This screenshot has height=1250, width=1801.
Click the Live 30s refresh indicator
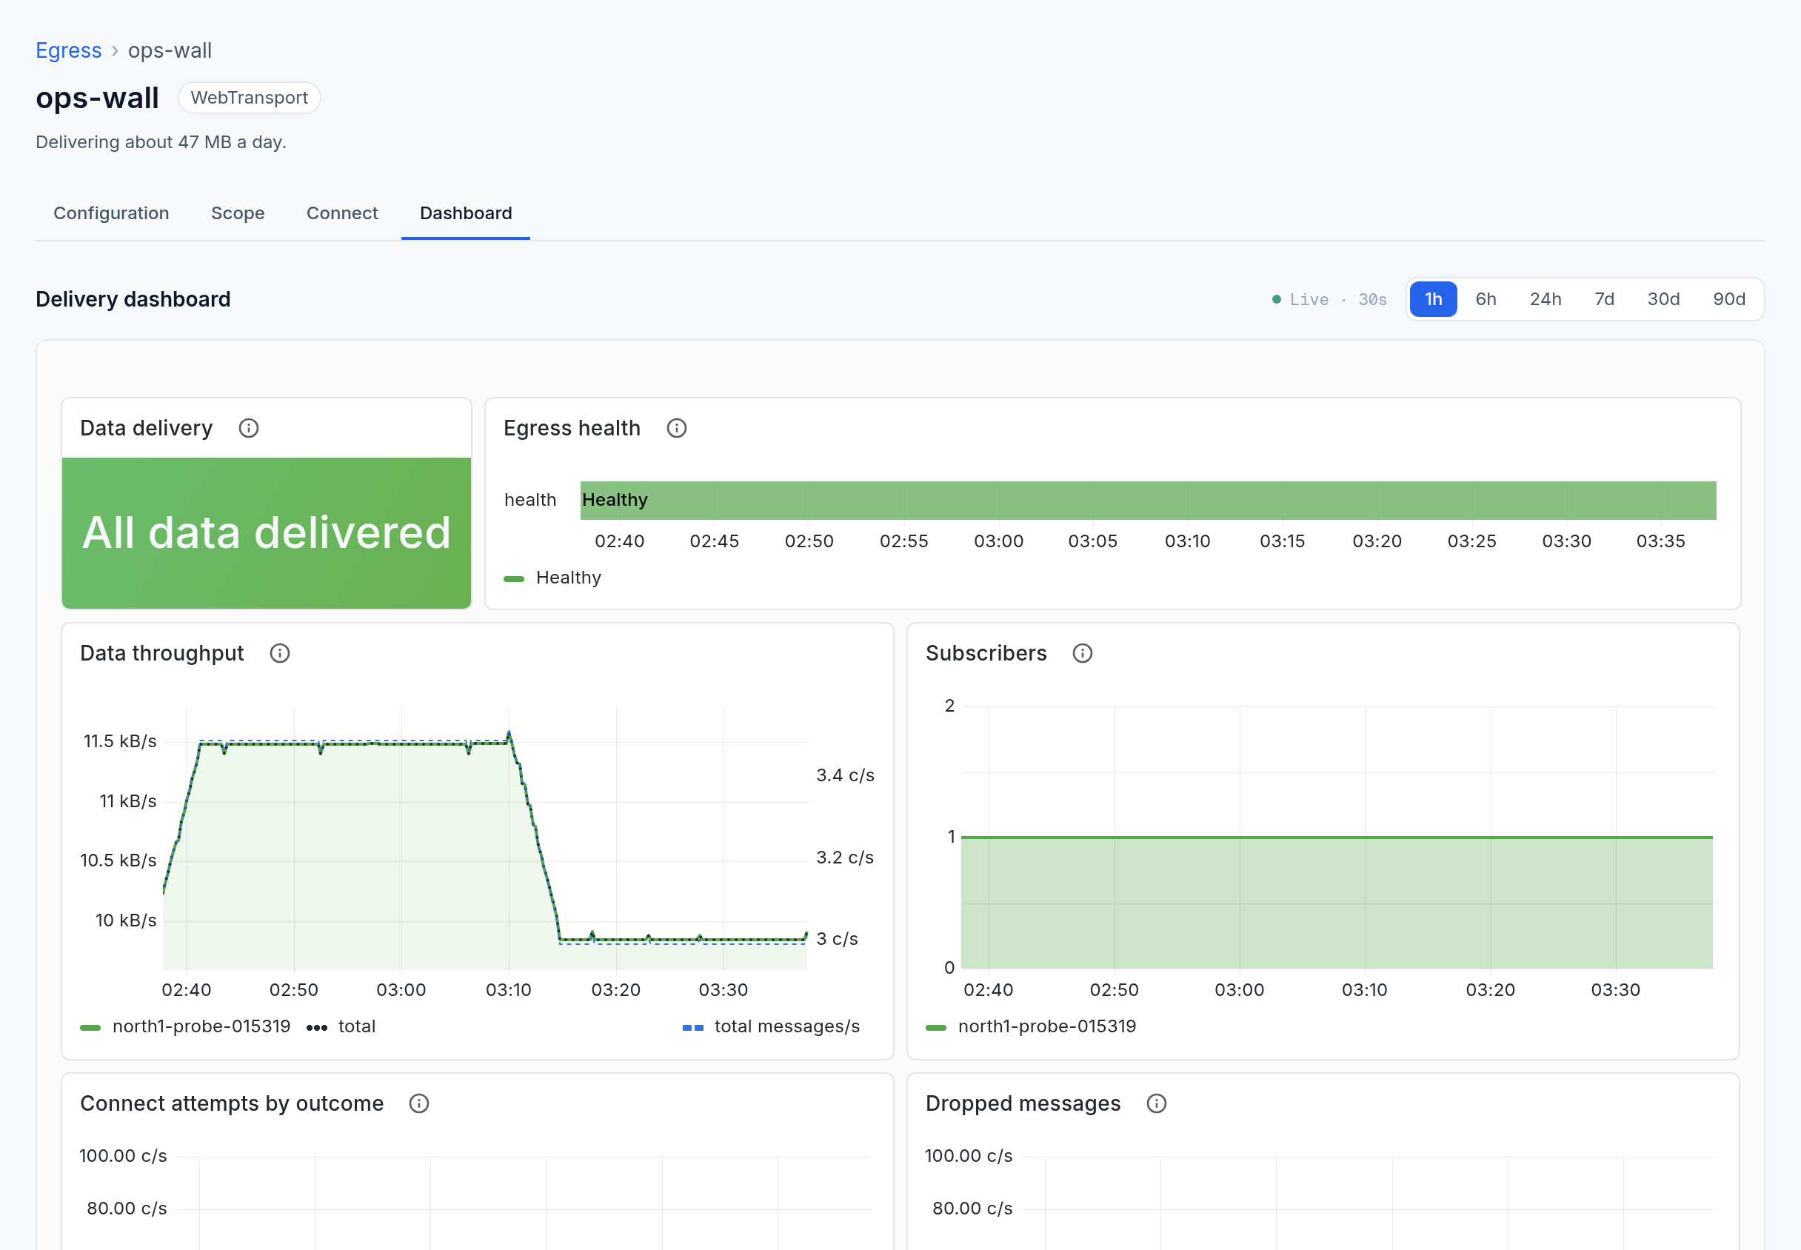click(1329, 299)
